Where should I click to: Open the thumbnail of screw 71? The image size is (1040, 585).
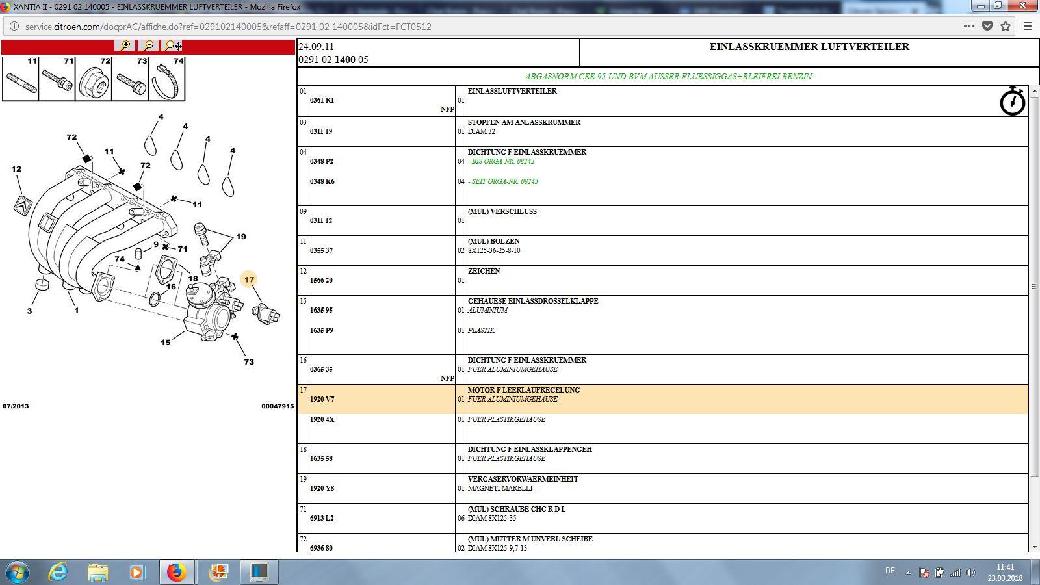tap(57, 79)
